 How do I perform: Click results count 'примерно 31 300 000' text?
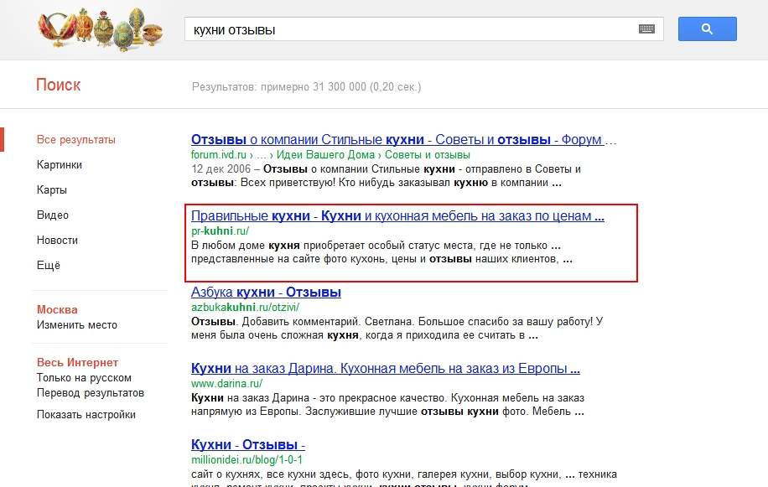coord(314,86)
